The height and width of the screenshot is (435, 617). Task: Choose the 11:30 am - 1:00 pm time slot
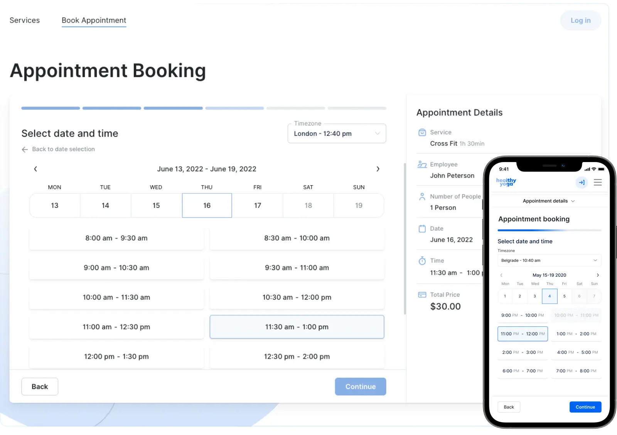pyautogui.click(x=297, y=327)
